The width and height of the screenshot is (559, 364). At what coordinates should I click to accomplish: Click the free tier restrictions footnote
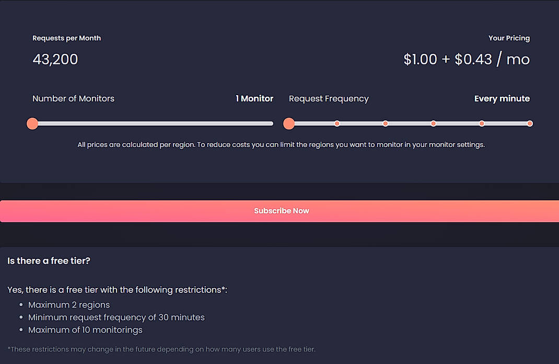point(161,349)
